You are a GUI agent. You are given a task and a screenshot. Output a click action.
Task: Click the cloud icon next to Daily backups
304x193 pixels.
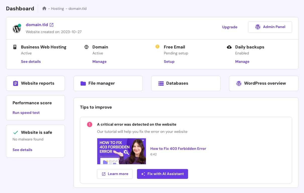click(x=229, y=47)
